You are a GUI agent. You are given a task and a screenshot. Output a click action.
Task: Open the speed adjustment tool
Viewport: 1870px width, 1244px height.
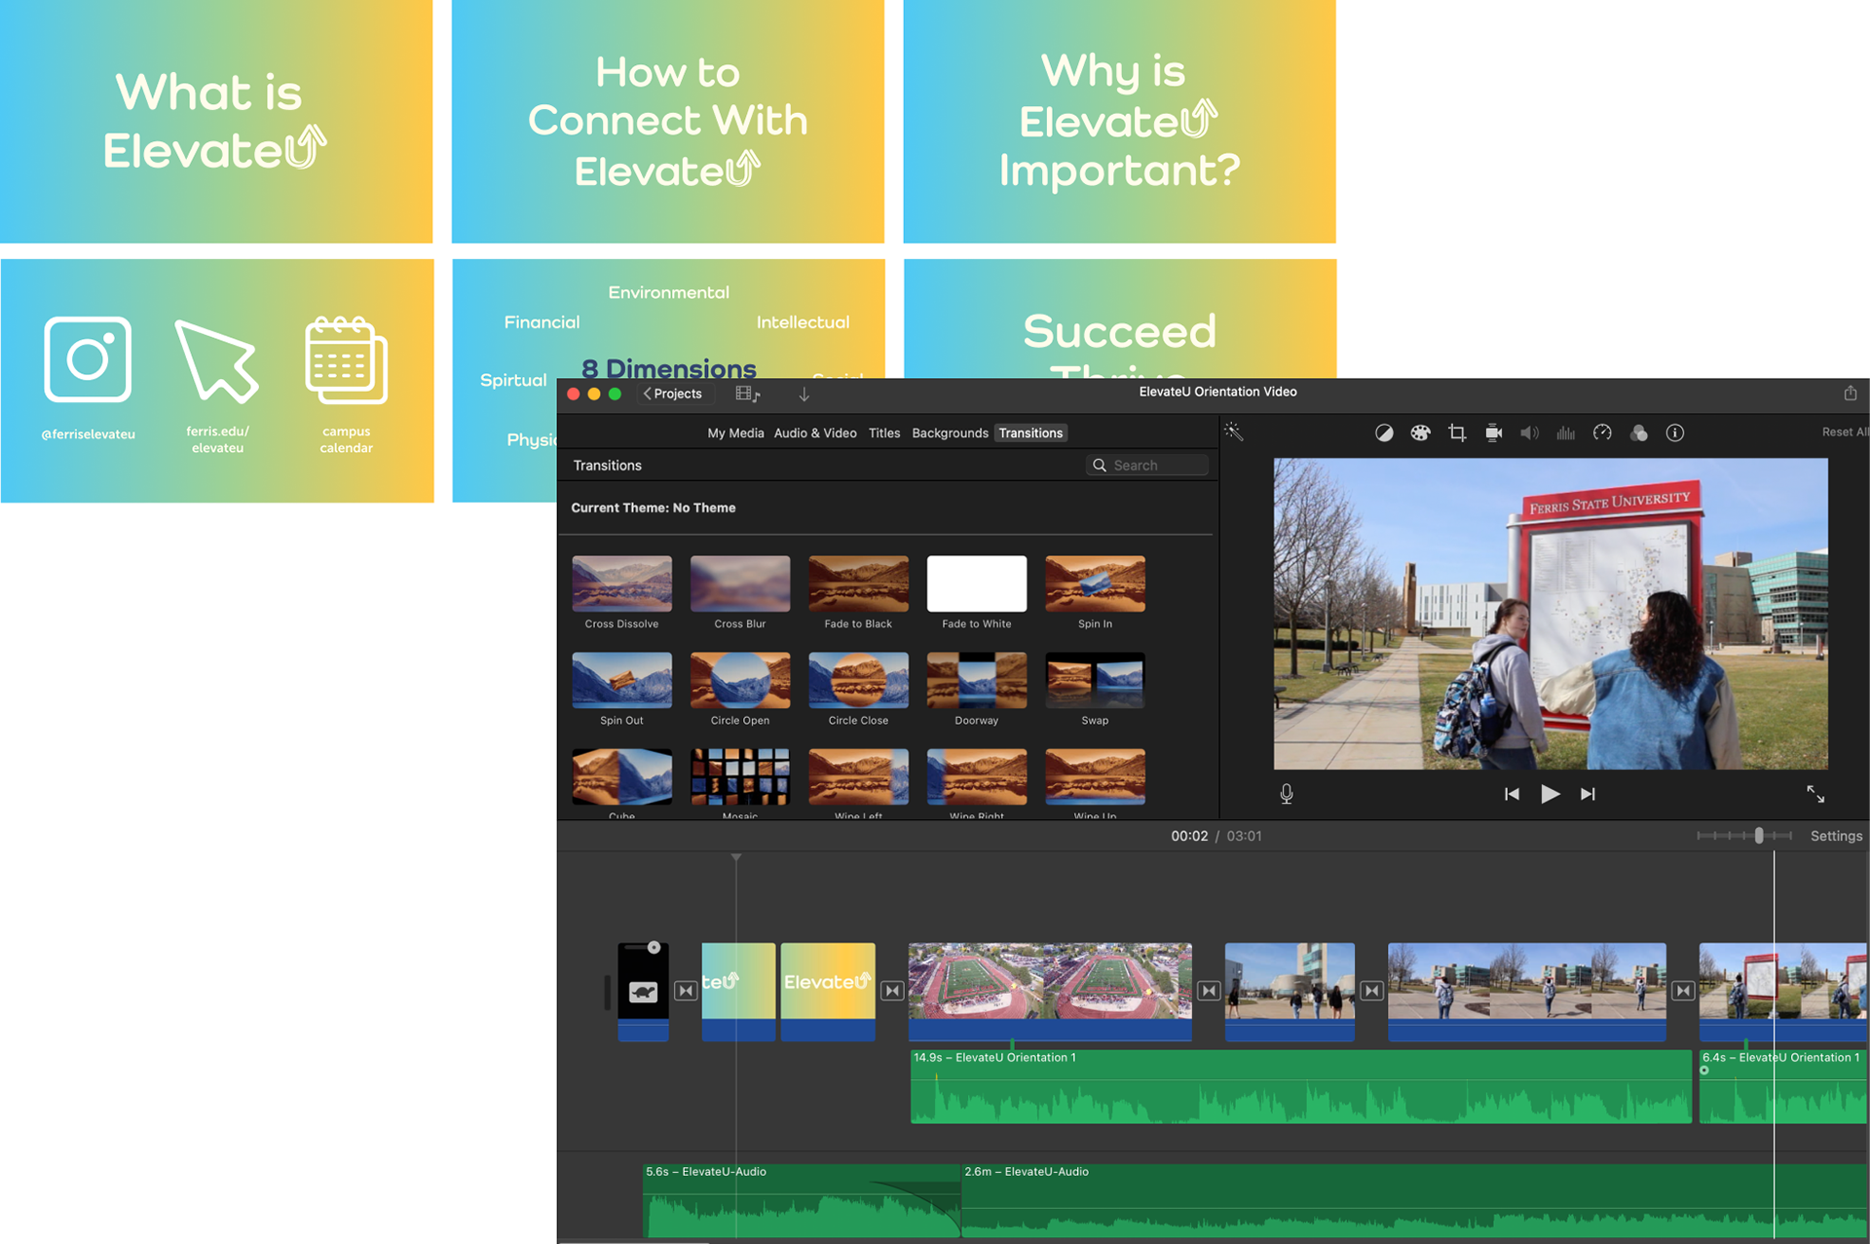click(1602, 433)
